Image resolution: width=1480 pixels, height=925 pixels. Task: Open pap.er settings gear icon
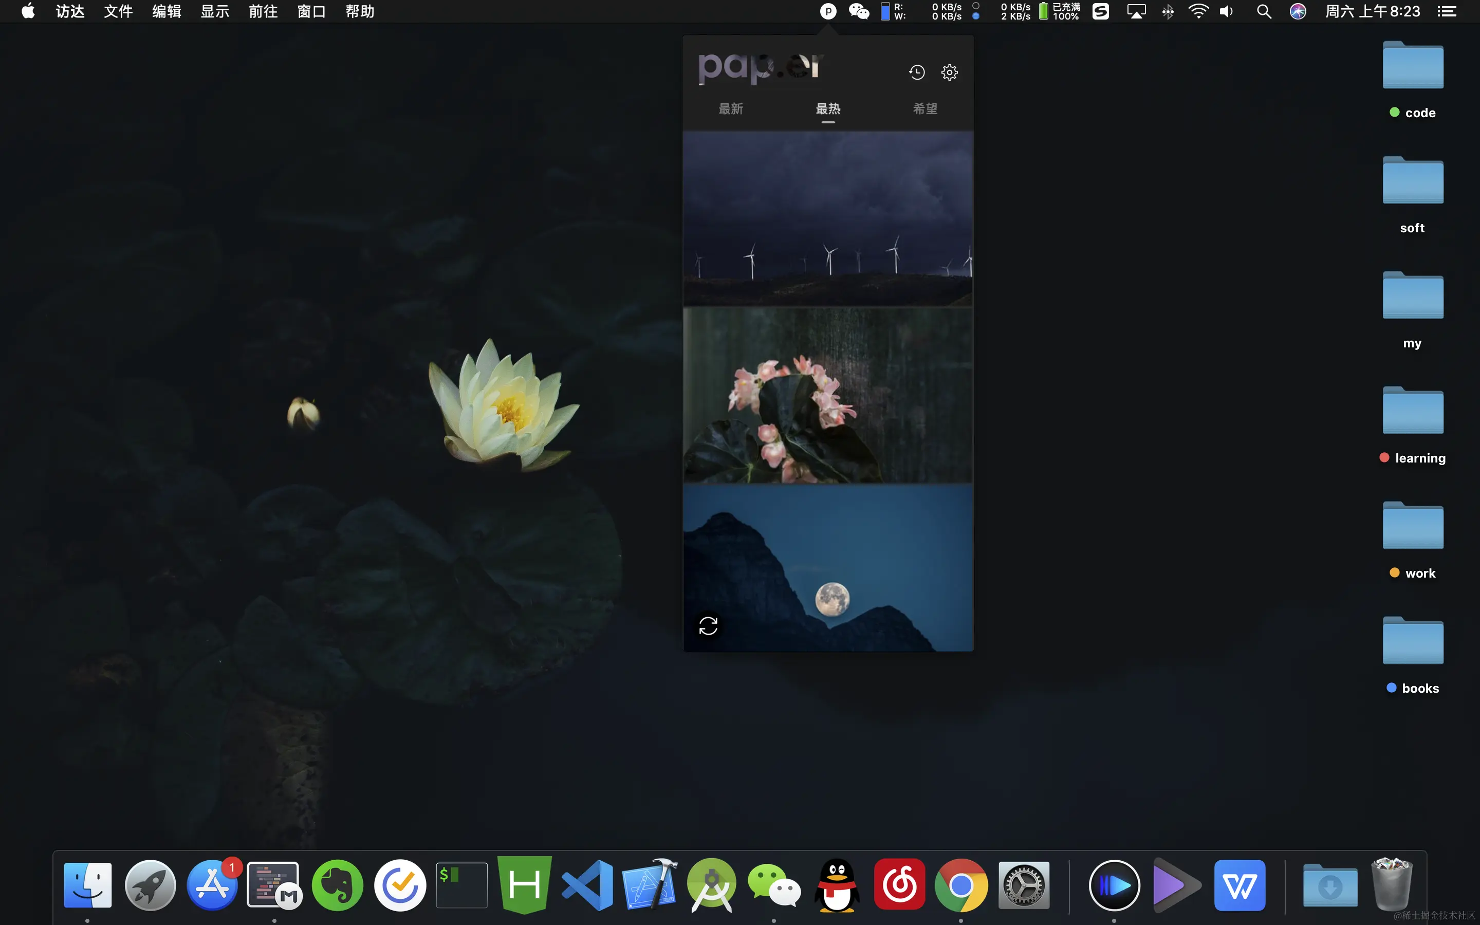click(949, 72)
